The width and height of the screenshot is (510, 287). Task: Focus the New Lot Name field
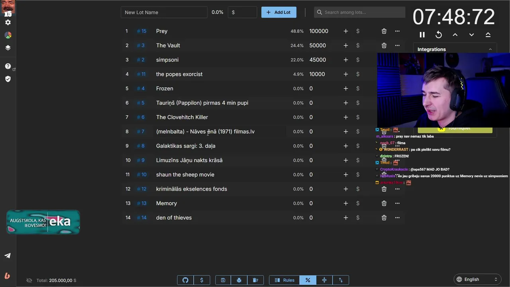pos(164,12)
